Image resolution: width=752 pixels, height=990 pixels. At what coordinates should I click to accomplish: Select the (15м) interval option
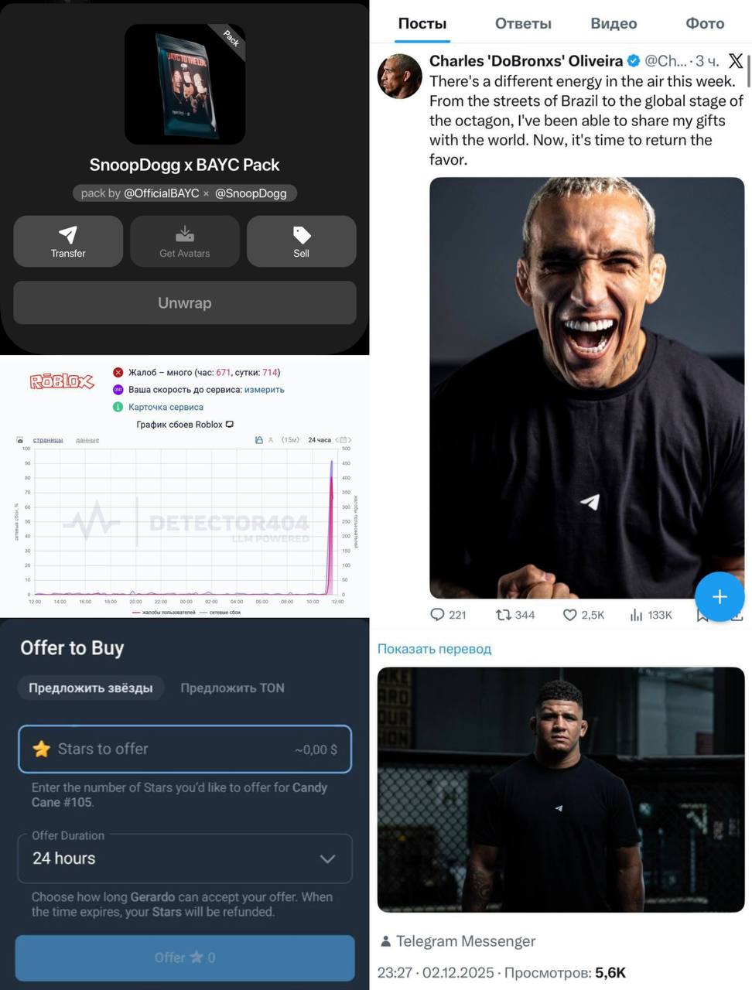(x=290, y=440)
